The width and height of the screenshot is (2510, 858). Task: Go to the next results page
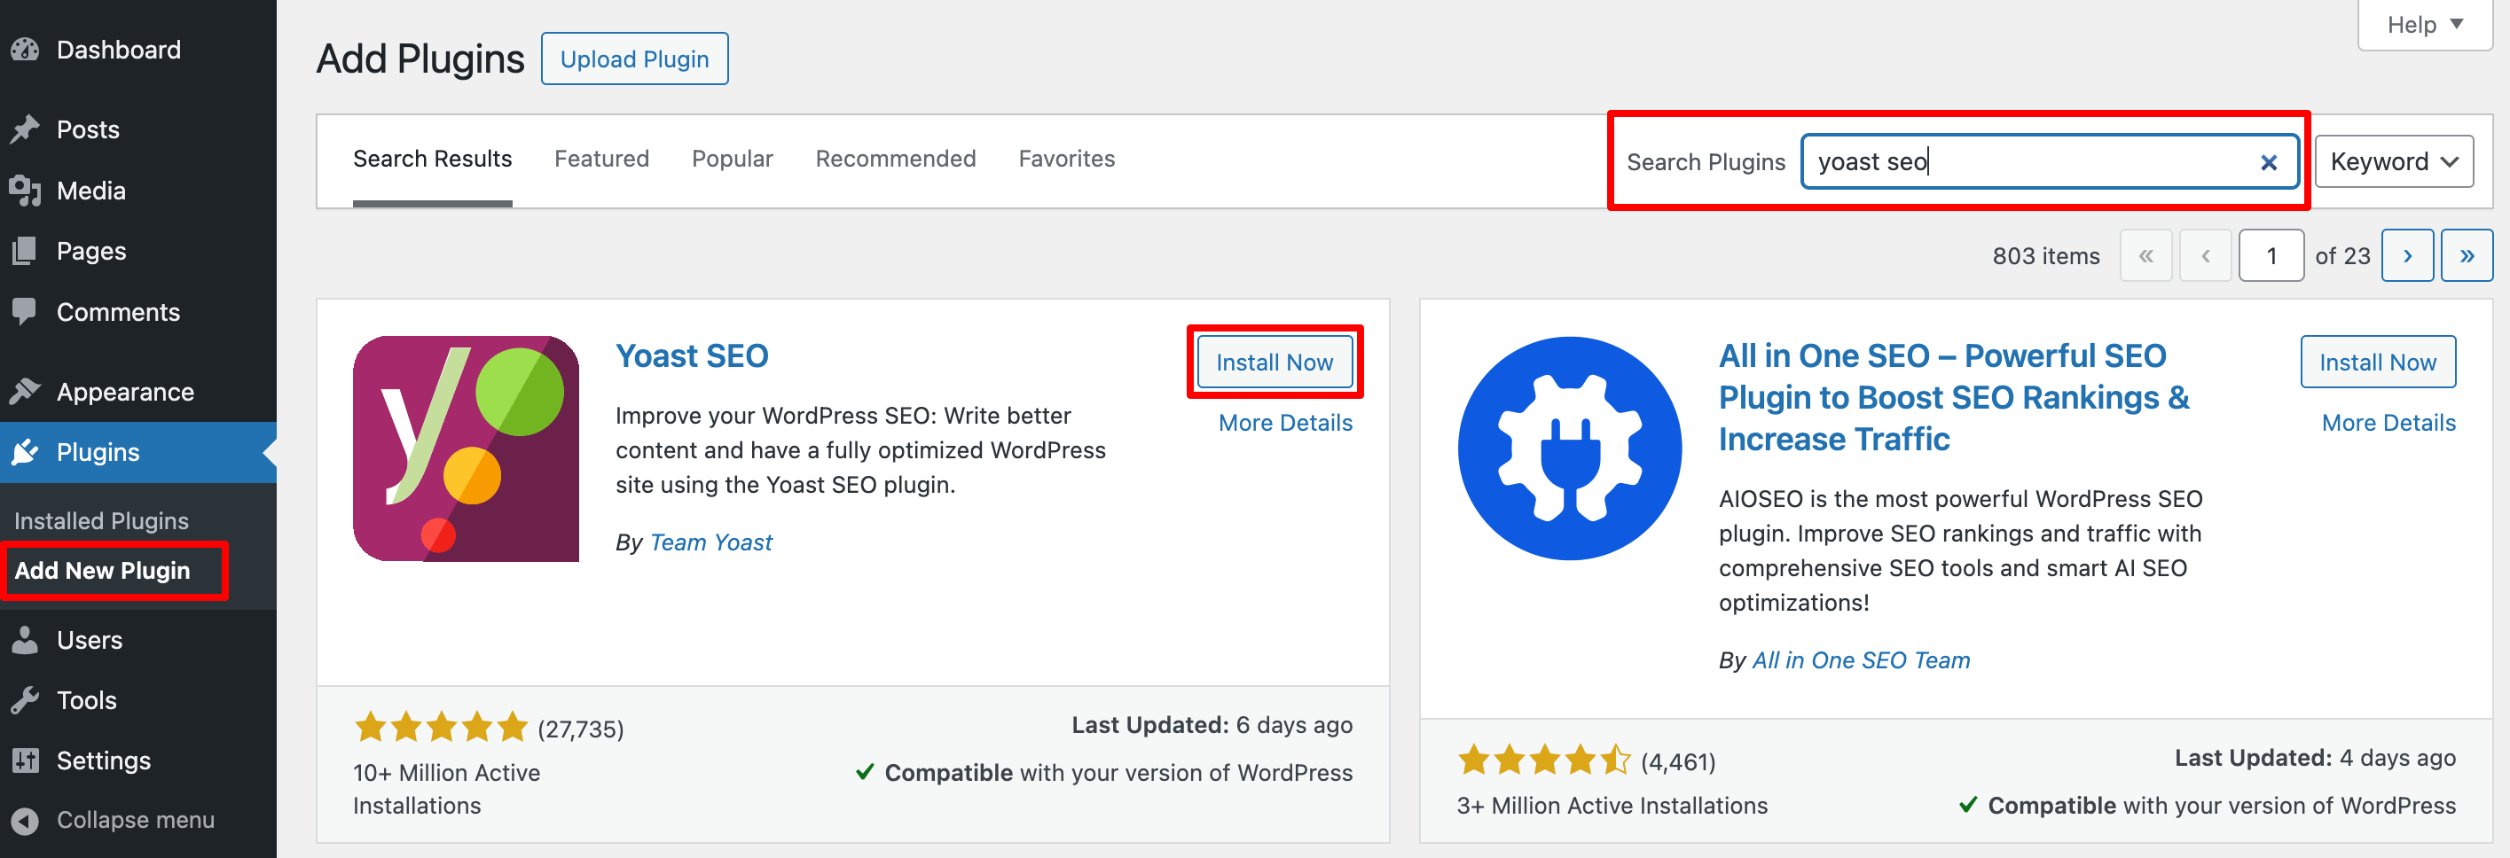(x=2407, y=256)
